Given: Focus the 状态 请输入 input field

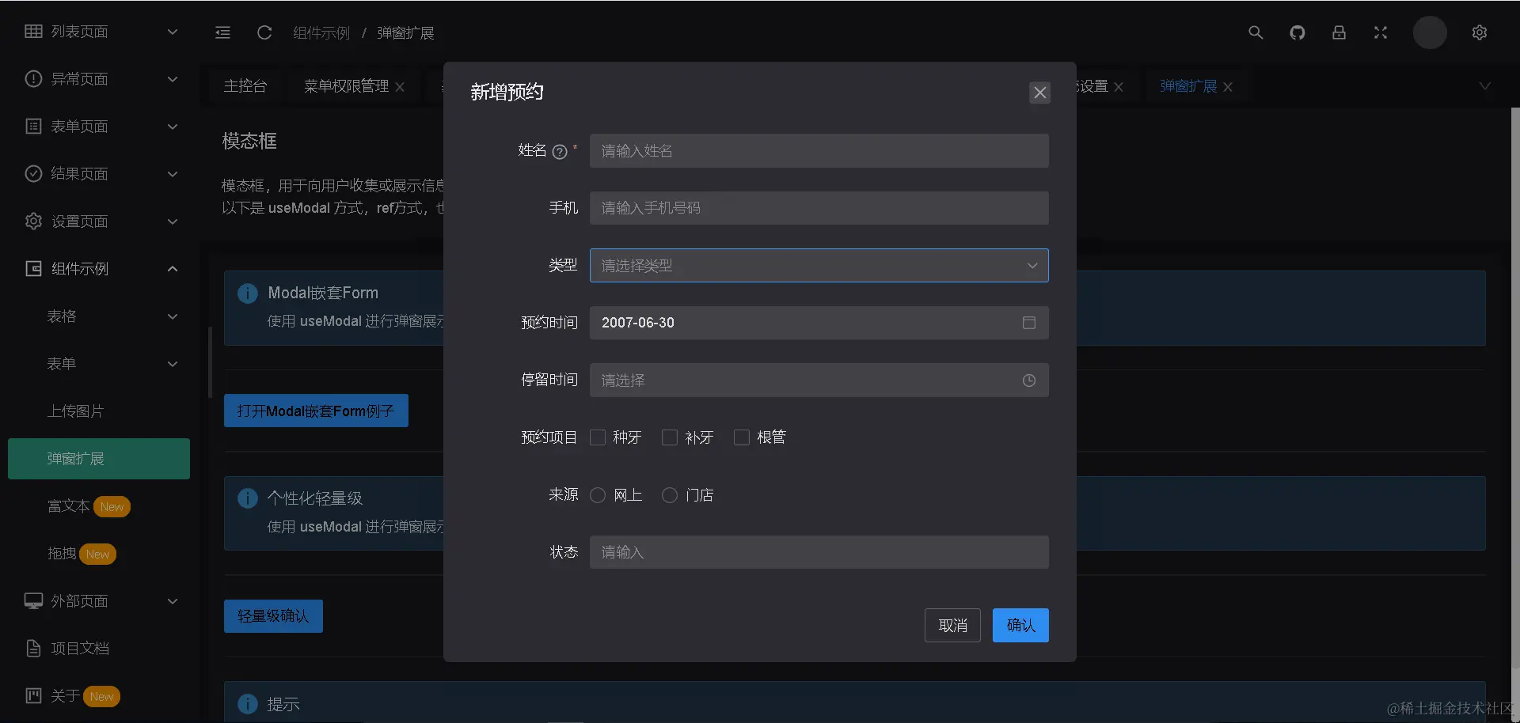Looking at the screenshot, I should 819,552.
